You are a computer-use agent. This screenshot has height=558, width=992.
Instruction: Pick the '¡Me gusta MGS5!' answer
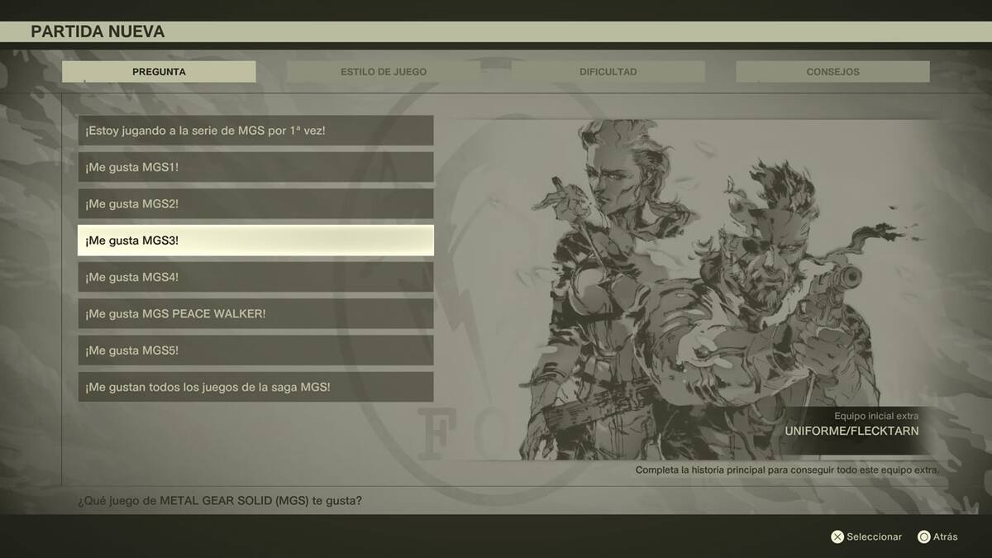click(255, 351)
